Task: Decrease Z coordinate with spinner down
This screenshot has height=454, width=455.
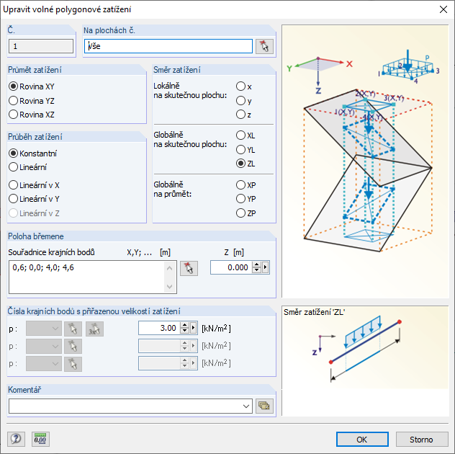Action: point(256,270)
